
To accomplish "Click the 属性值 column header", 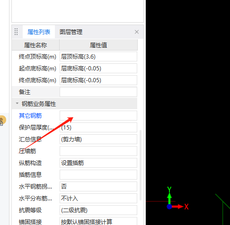I will (98, 45).
